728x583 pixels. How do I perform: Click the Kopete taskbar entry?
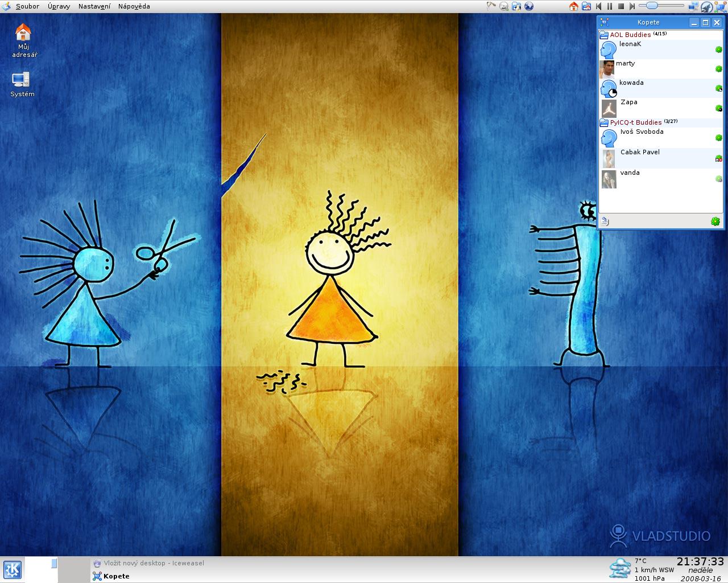point(111,576)
